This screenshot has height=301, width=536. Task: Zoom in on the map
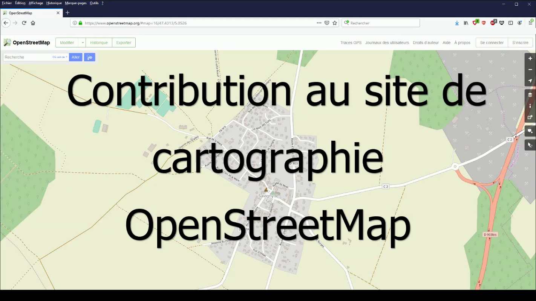coord(530,59)
